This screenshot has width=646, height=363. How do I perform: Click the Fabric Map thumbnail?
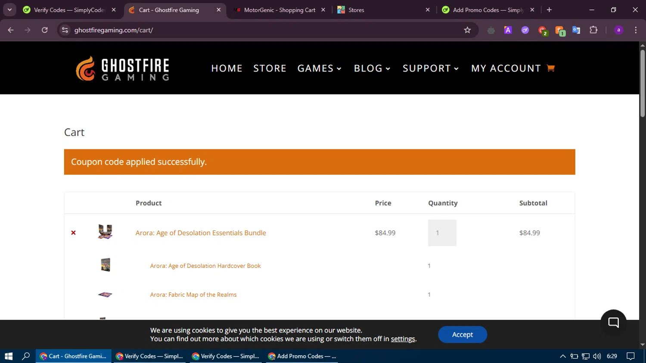pos(105,295)
